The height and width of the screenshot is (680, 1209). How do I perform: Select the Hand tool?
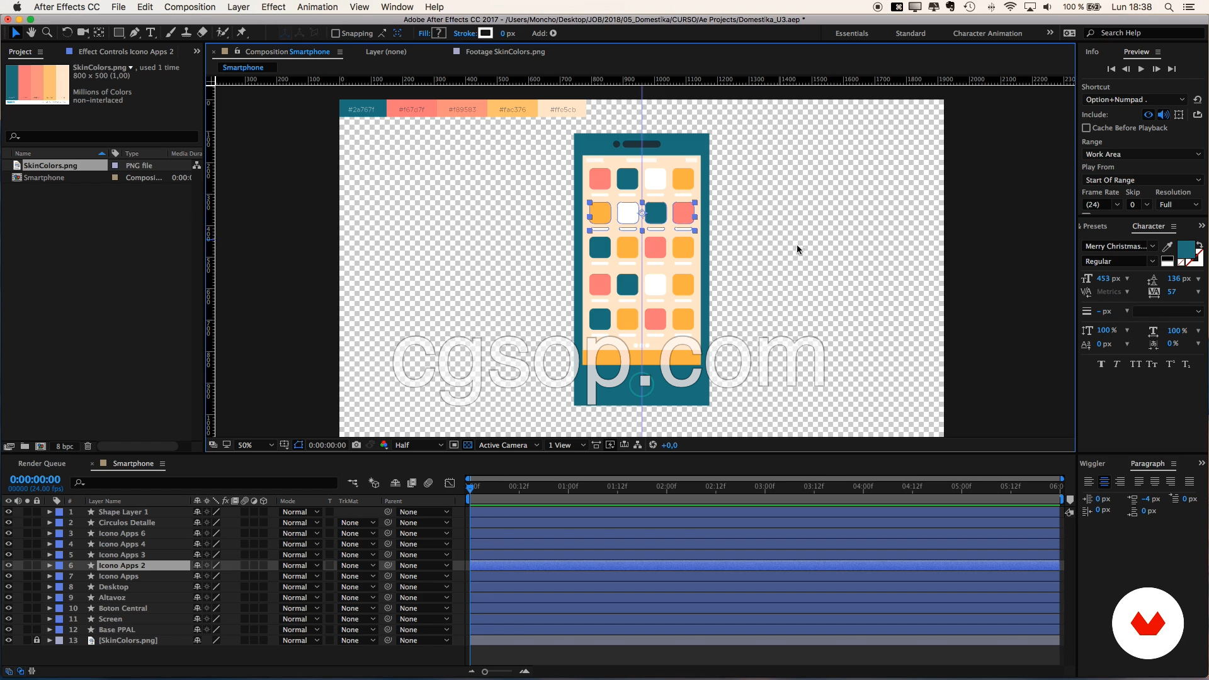(31, 33)
